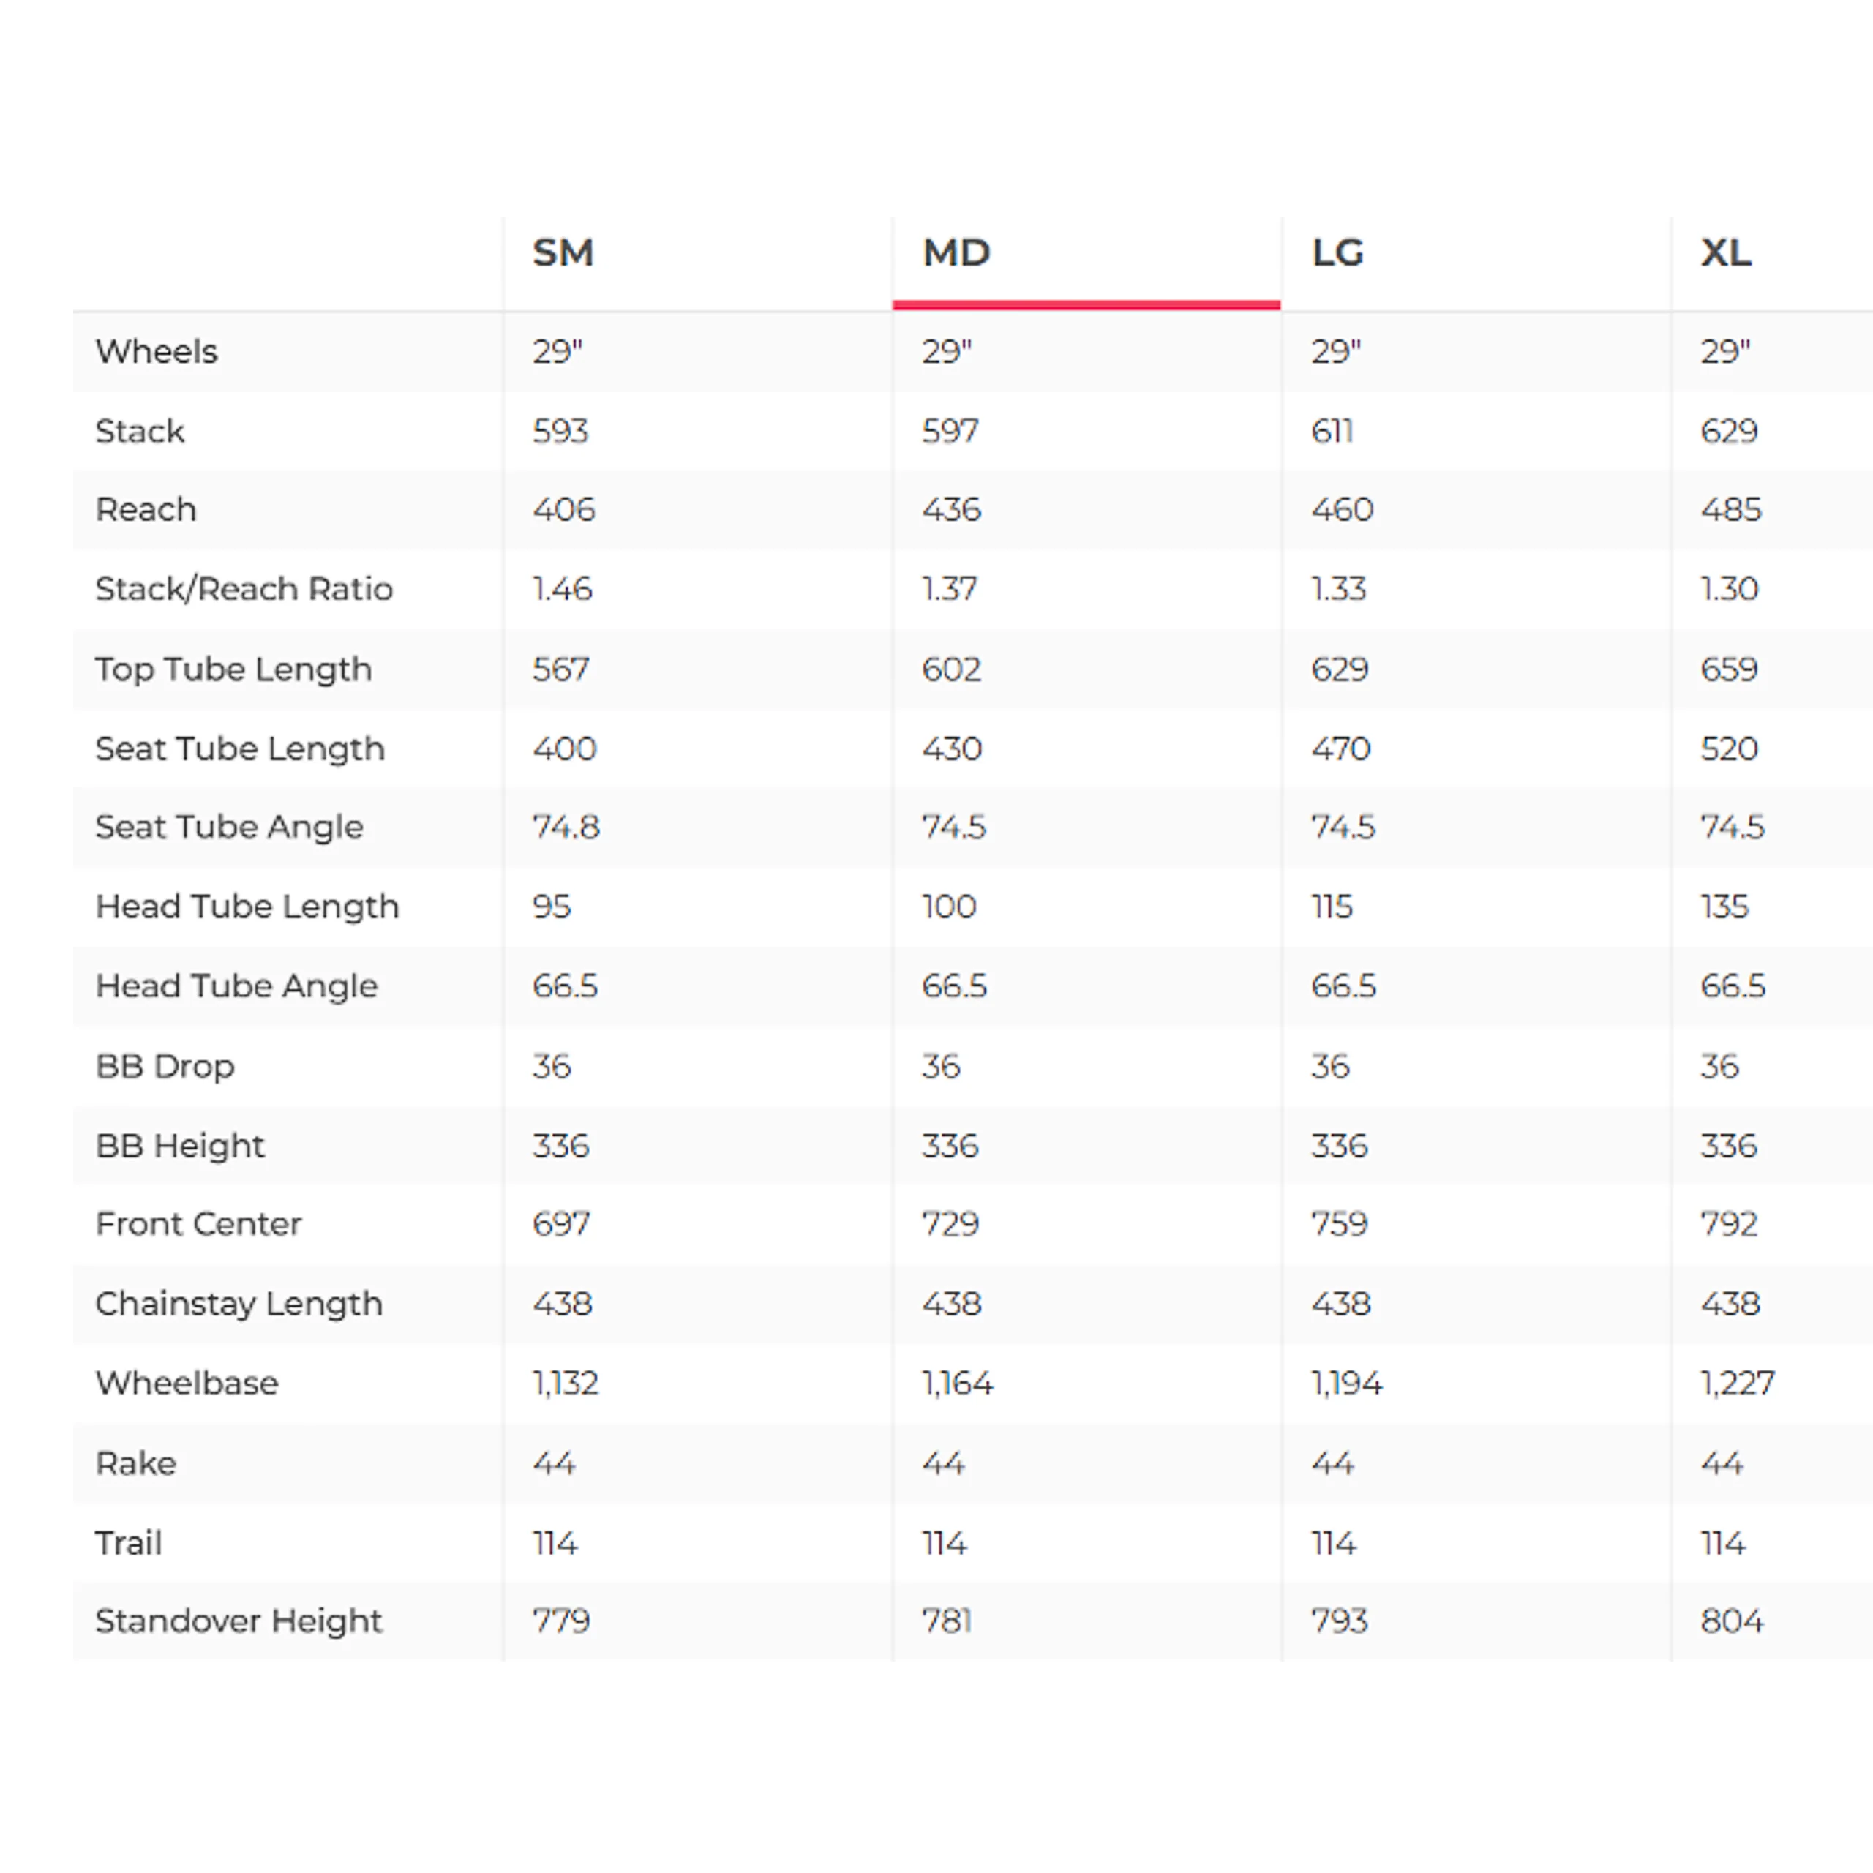Viewport: 1873px width, 1873px height.
Task: Click the Reach value 436 for MD
Action: pyautogui.click(x=951, y=509)
